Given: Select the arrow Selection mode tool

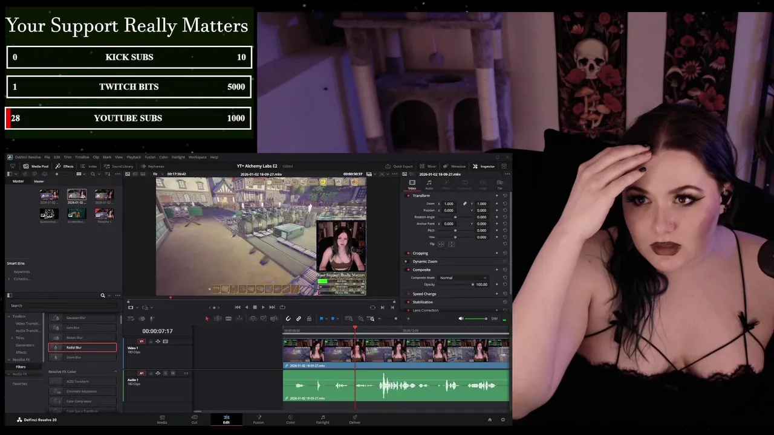Looking at the screenshot, I should (x=207, y=318).
